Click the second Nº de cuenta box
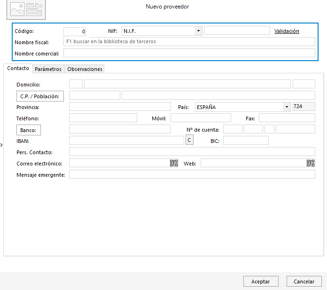This screenshot has width=327, height=290. (x=253, y=129)
